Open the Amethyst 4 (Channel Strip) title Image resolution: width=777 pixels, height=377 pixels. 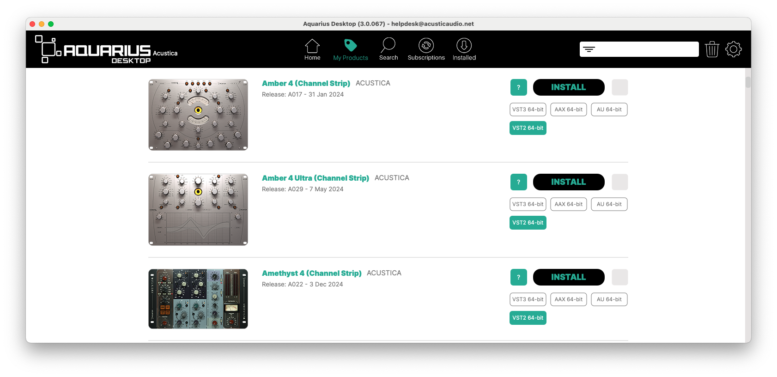[312, 273]
